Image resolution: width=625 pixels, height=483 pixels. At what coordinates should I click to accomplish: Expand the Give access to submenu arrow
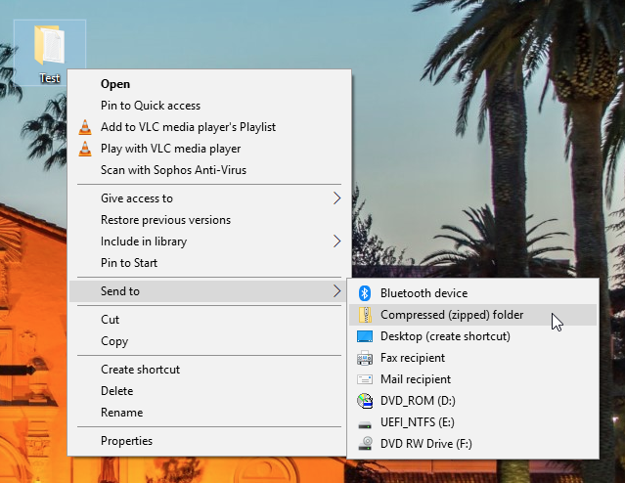337,198
